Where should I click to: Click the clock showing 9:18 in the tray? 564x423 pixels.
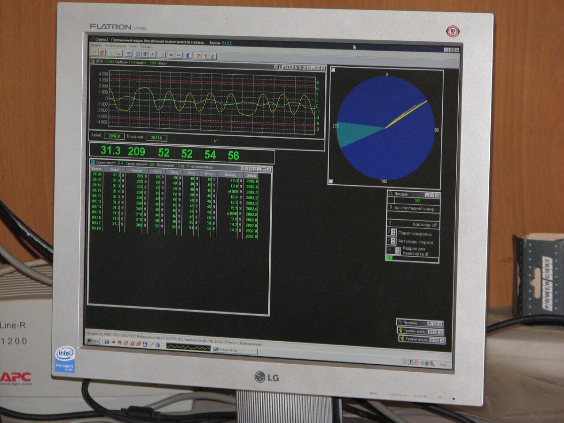pyautogui.click(x=443, y=365)
